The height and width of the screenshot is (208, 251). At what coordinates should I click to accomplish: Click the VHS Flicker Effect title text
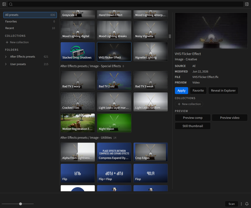point(188,54)
